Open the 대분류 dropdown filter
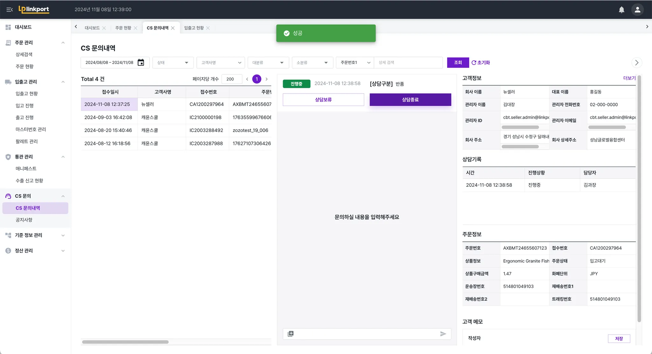The image size is (652, 354). coord(268,63)
